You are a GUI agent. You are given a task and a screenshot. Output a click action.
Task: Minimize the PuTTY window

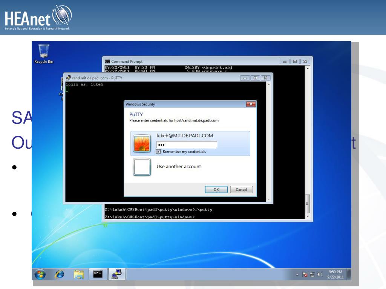[x=245, y=78]
